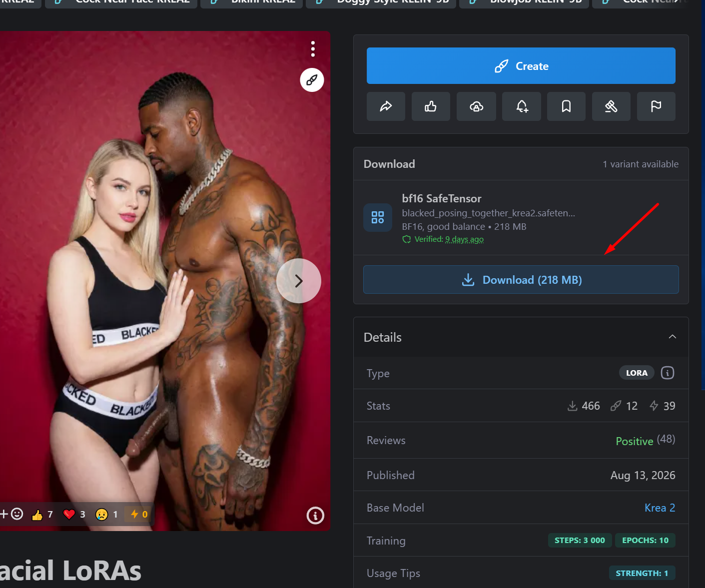Open the Positive reviews link
The width and height of the screenshot is (705, 588).
(x=635, y=441)
